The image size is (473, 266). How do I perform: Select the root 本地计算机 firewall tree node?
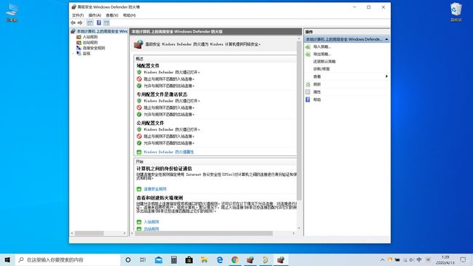point(102,31)
